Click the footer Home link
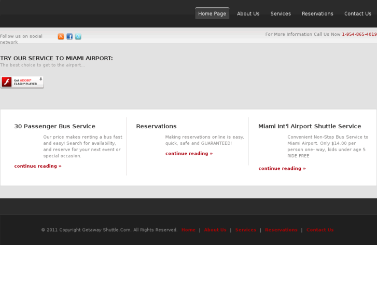This screenshot has height=283, width=377. click(x=188, y=230)
